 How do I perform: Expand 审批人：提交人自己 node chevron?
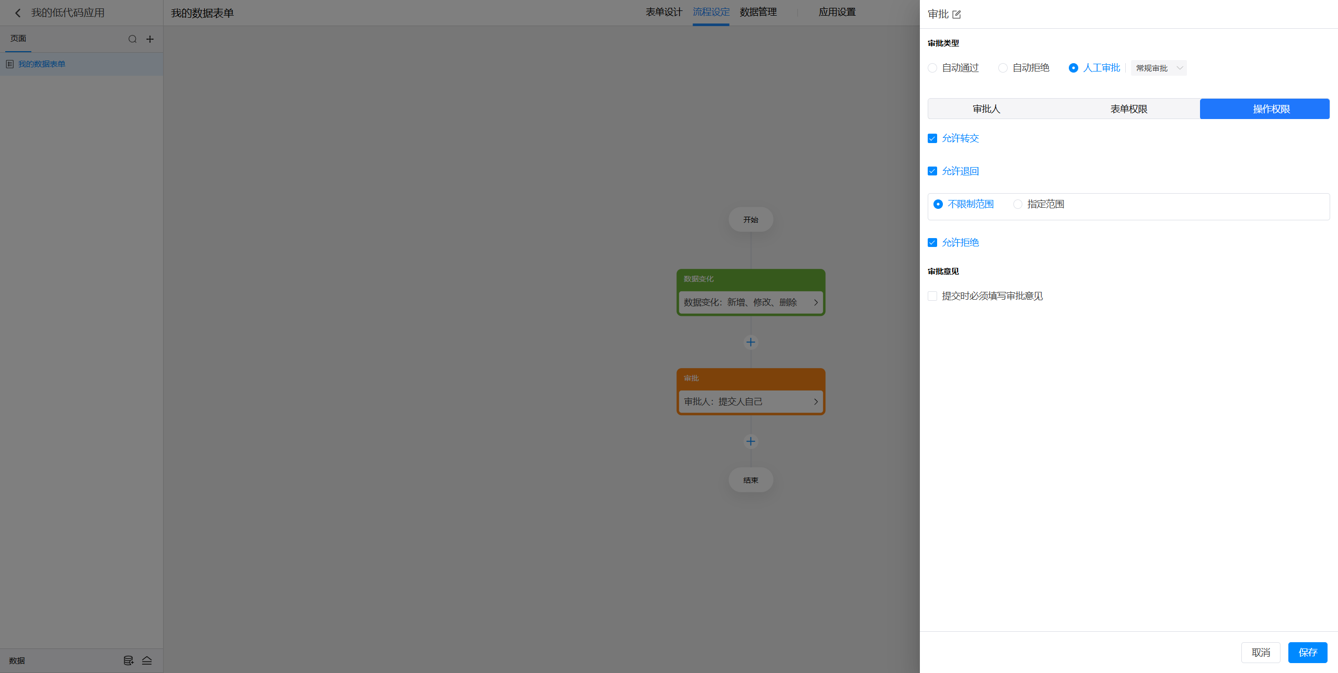[x=815, y=402]
